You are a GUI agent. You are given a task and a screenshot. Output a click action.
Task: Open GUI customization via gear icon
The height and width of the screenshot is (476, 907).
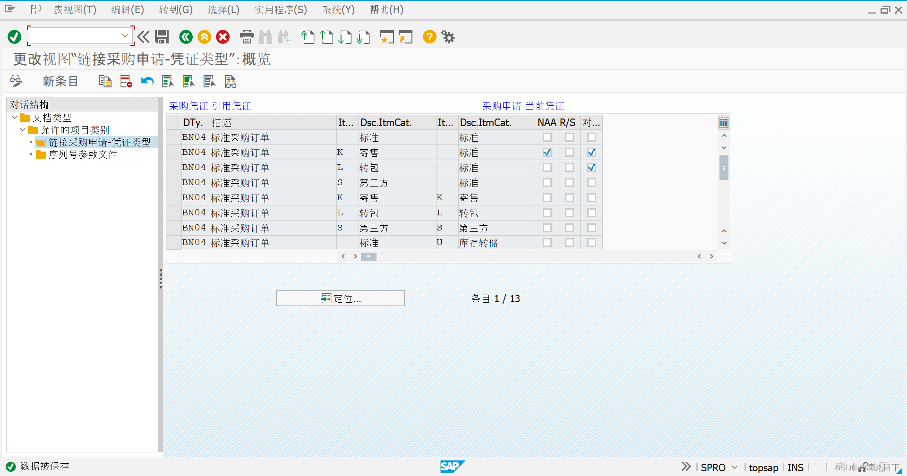pyautogui.click(x=447, y=37)
